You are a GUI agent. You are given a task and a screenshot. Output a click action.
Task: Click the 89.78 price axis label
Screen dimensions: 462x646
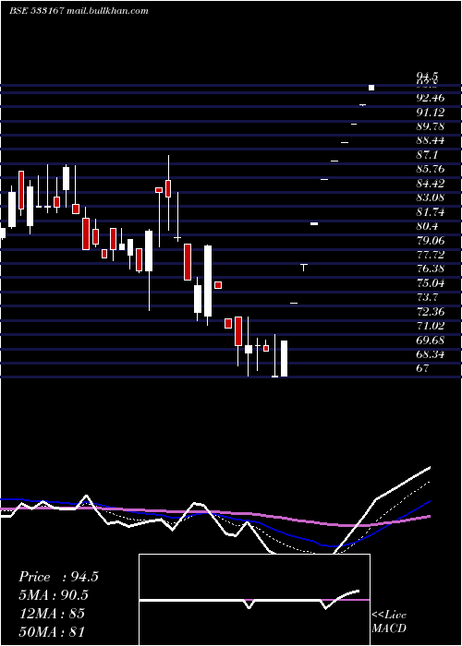point(431,126)
